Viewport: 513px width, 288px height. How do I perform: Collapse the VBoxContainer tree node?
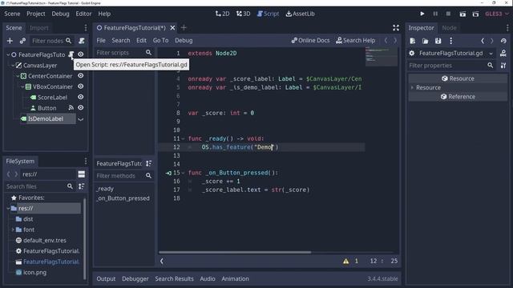(22, 86)
